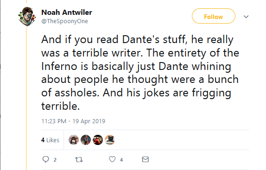Follow Noah Antwiler
This screenshot has width=266, height=170.
(214, 16)
